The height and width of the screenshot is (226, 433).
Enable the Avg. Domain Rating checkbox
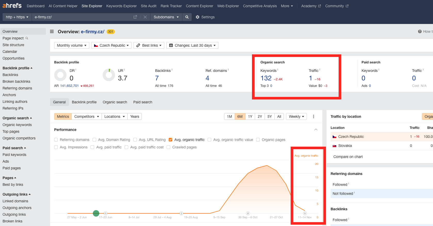coord(94,140)
